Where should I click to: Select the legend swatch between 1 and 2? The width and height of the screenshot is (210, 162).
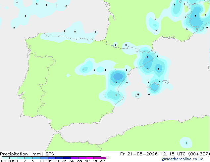coord(21,158)
